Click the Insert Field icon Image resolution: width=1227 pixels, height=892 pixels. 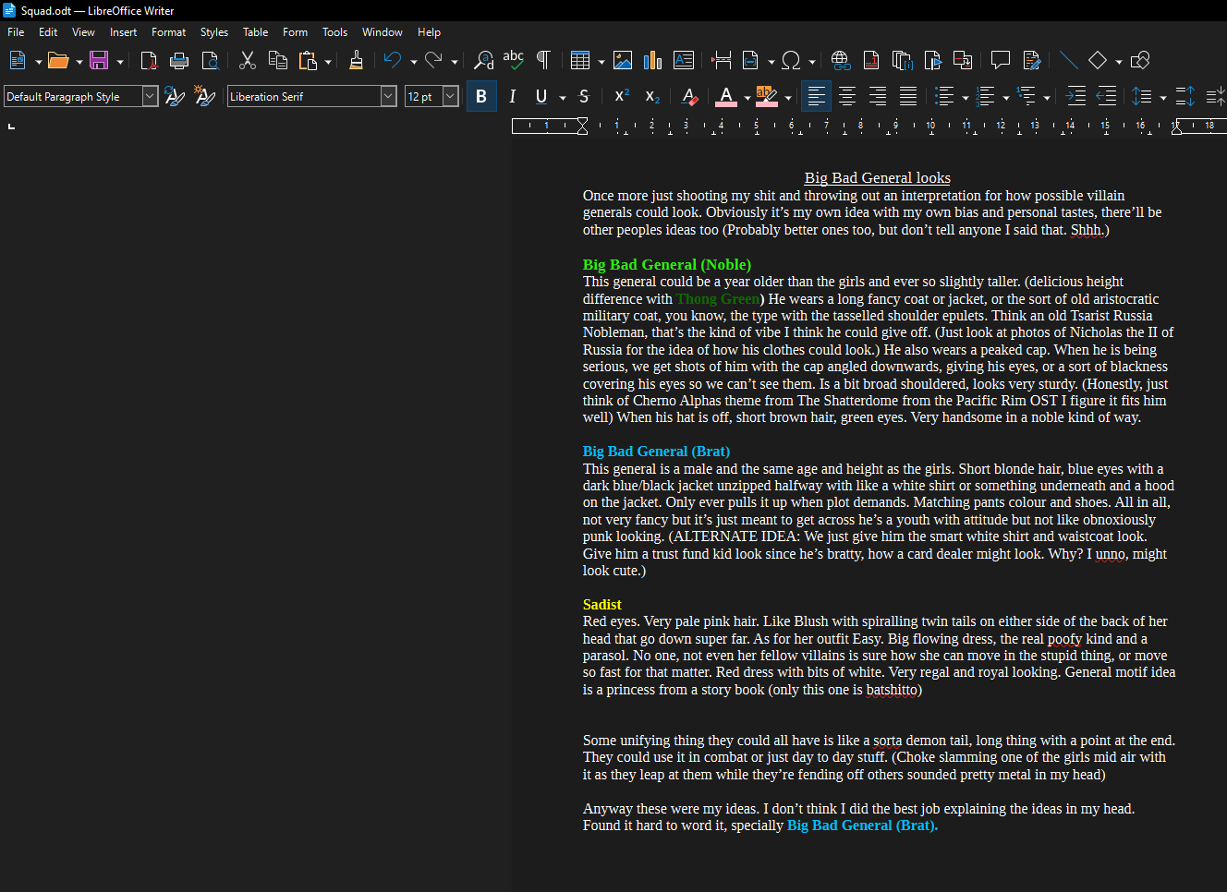pyautogui.click(x=751, y=61)
